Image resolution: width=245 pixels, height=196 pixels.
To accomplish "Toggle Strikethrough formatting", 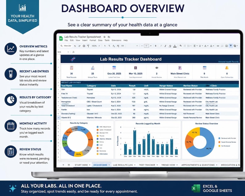I will tap(170, 46).
